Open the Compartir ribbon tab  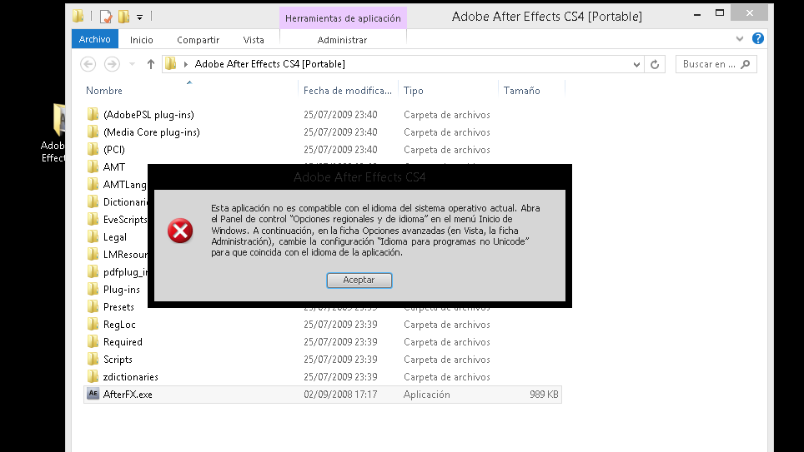pyautogui.click(x=198, y=40)
